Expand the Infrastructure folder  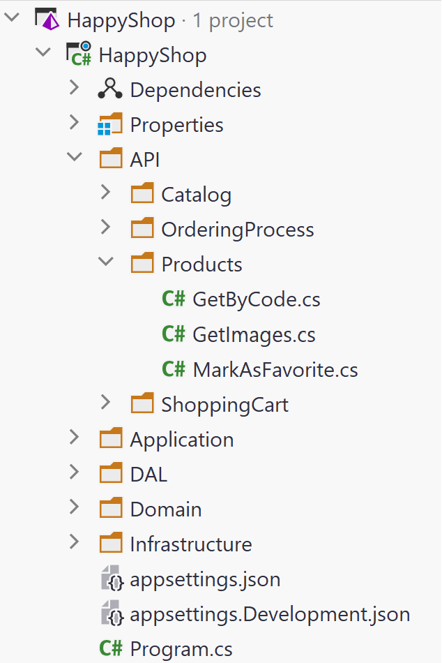[75, 542]
